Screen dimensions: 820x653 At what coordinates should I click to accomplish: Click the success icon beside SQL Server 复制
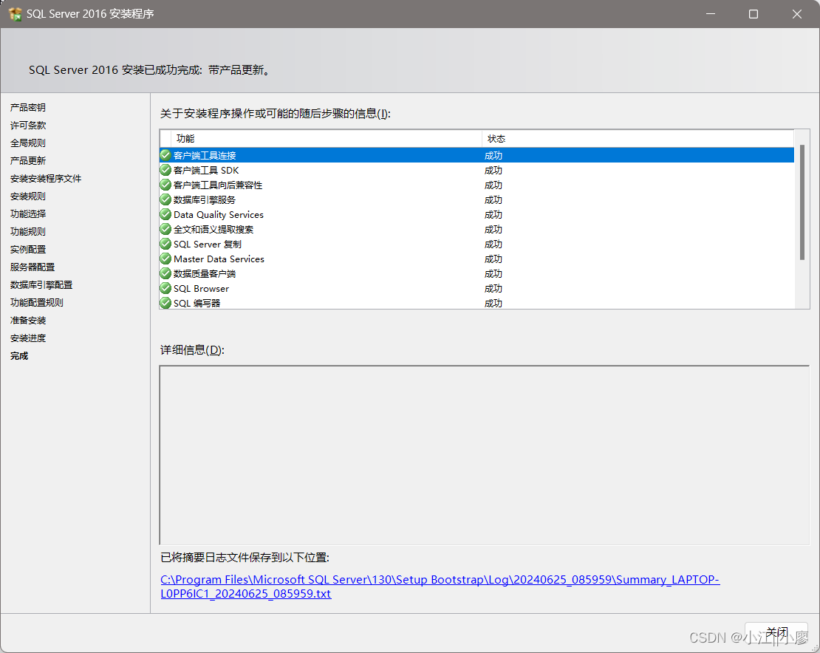coord(165,244)
